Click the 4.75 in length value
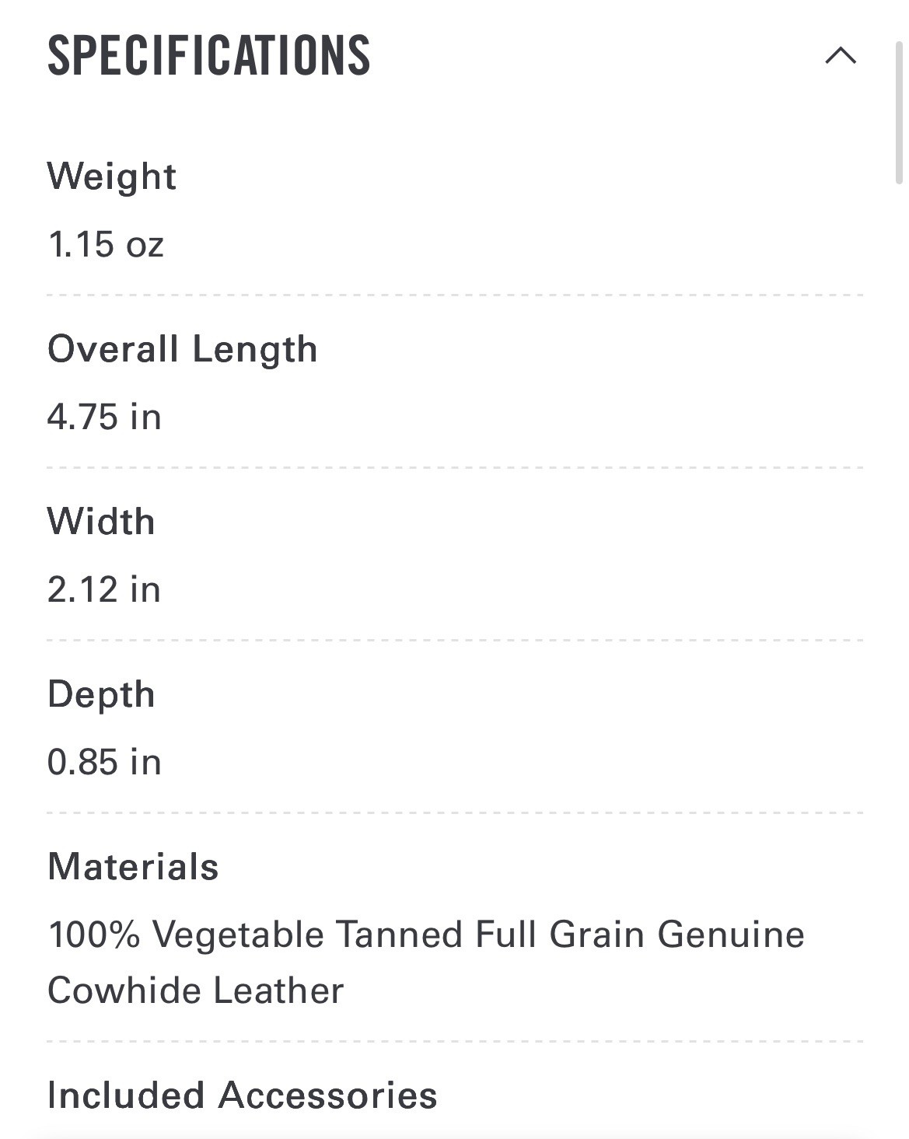909x1139 pixels. (104, 417)
